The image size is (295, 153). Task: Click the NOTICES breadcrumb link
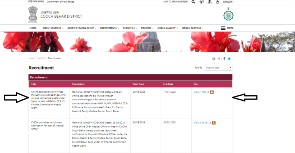coord(41,58)
